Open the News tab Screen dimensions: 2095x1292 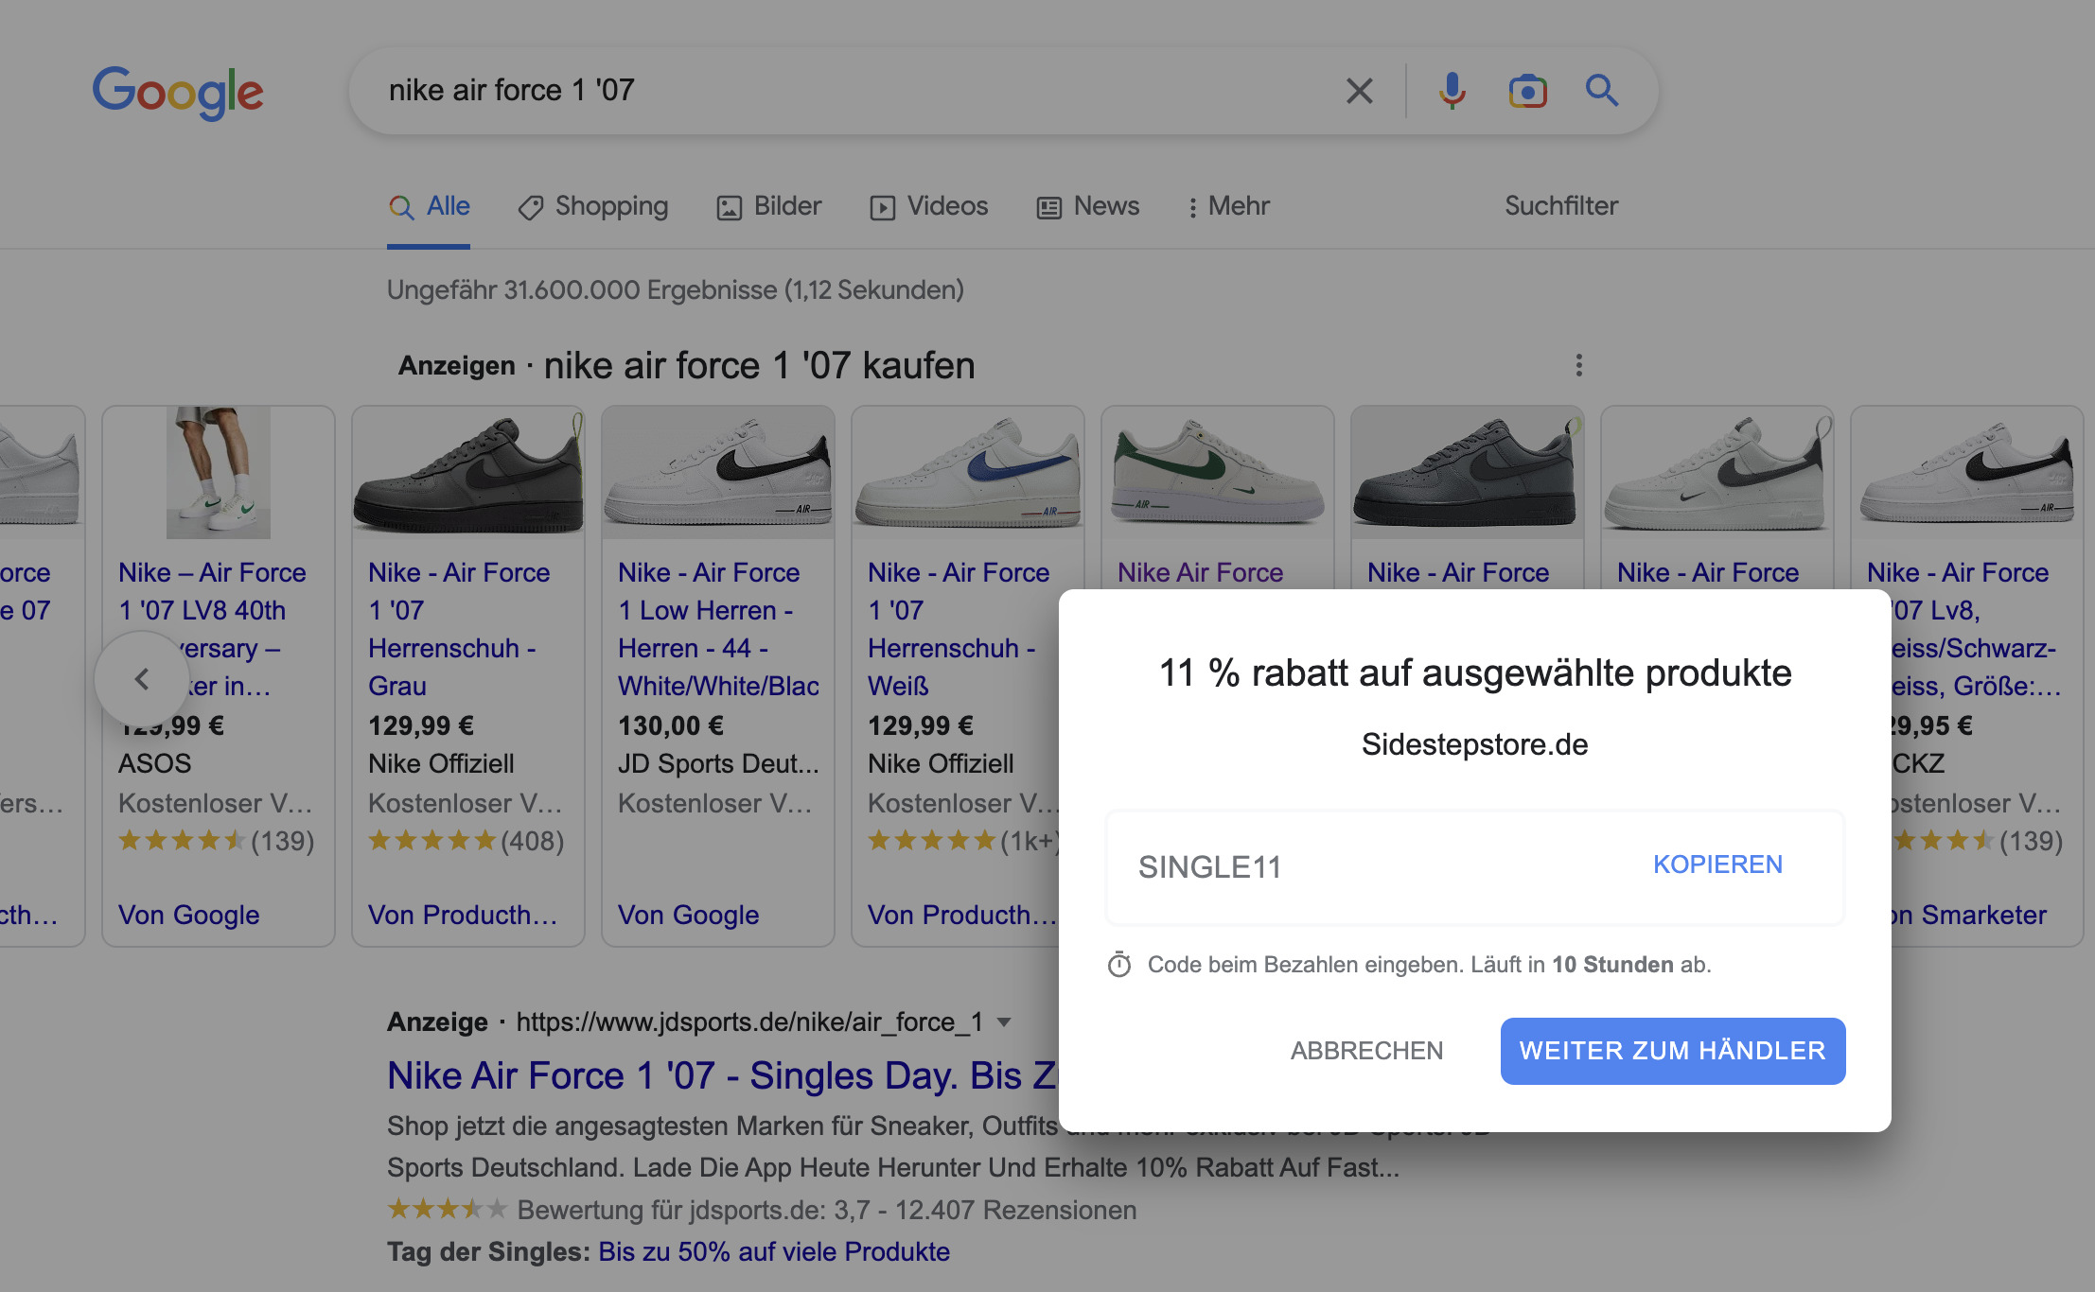1088,206
